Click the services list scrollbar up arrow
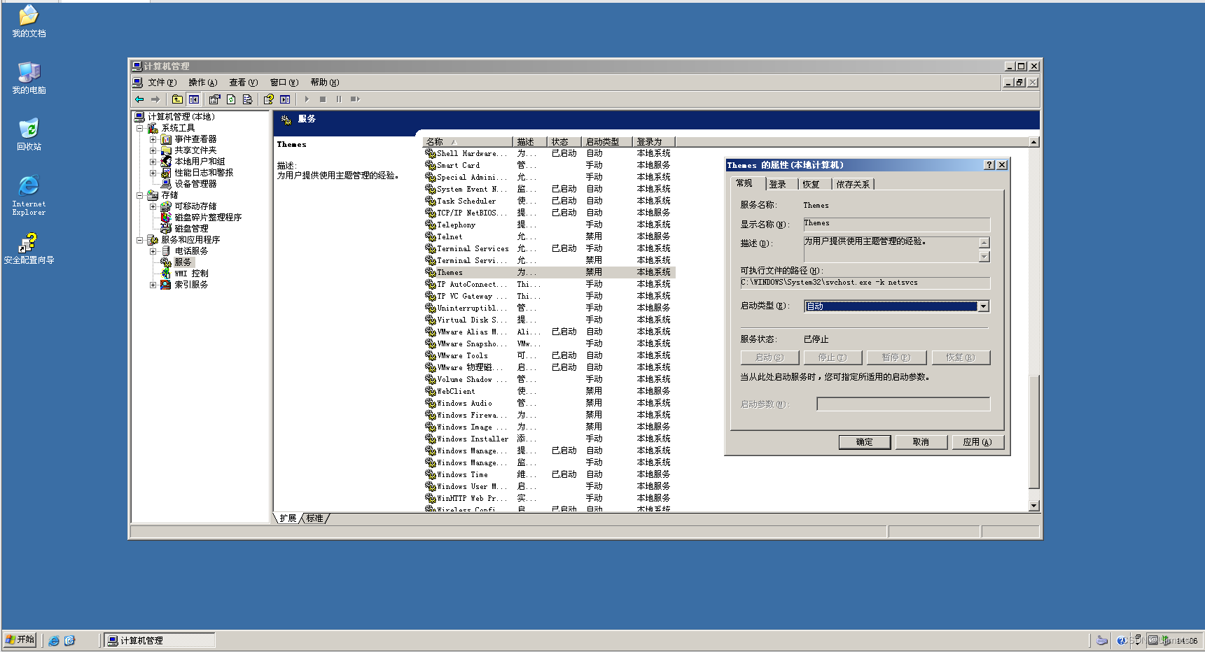Screen dimensions: 1205x652 tap(1034, 142)
